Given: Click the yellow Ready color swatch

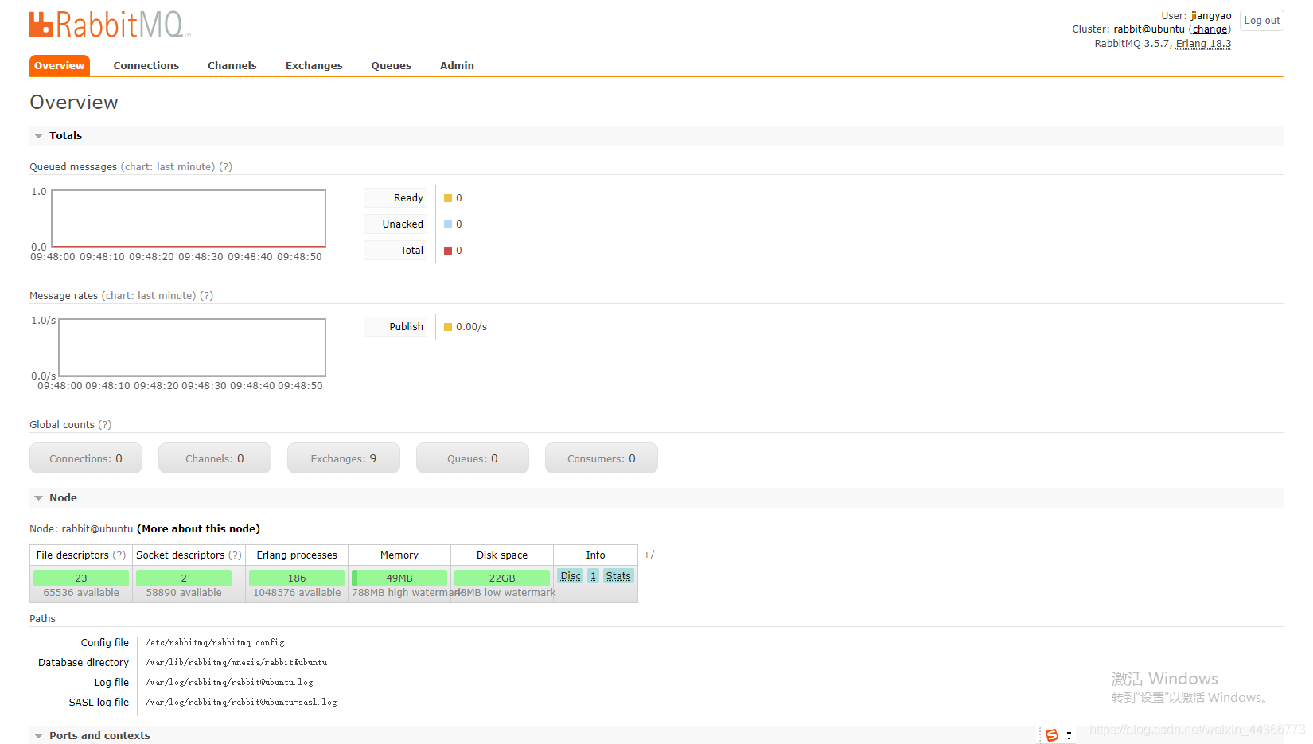Looking at the screenshot, I should [448, 198].
